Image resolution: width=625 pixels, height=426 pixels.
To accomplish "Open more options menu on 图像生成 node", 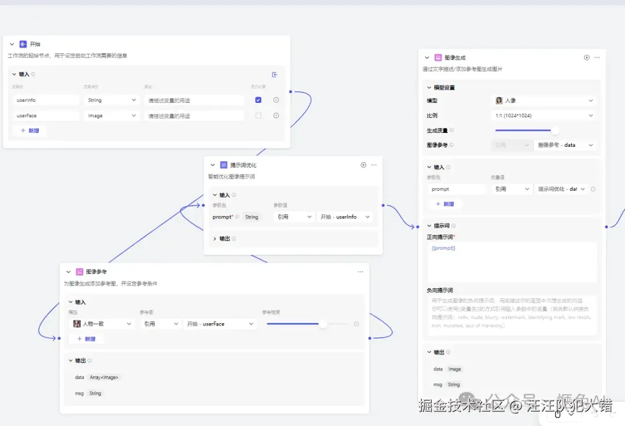I will click(597, 57).
